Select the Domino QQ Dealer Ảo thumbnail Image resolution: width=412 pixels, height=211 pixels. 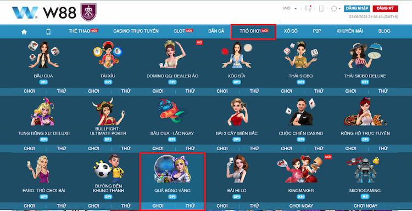(x=172, y=54)
